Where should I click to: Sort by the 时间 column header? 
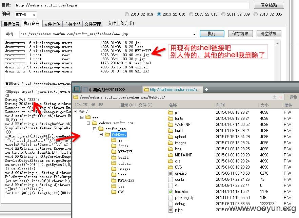point(220,105)
